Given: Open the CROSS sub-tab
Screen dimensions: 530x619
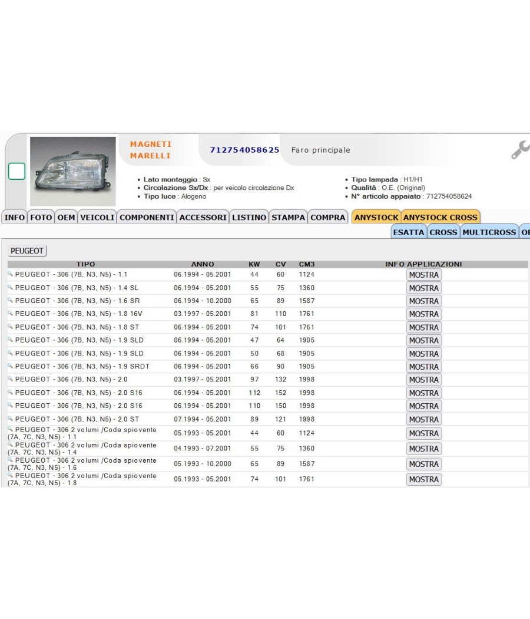Looking at the screenshot, I should (443, 232).
